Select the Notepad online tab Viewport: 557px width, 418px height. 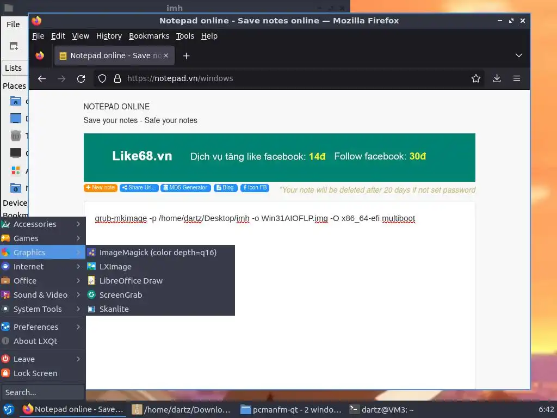point(114,56)
